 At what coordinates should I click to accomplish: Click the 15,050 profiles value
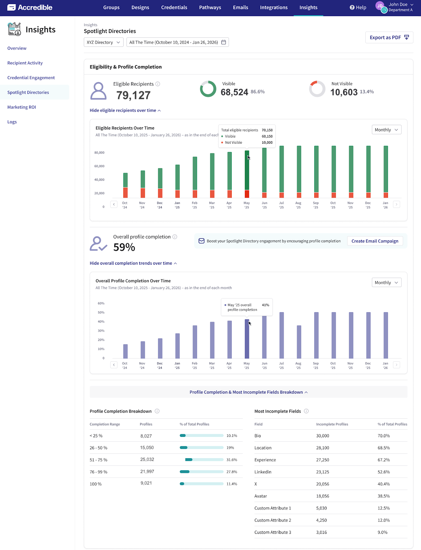147,448
